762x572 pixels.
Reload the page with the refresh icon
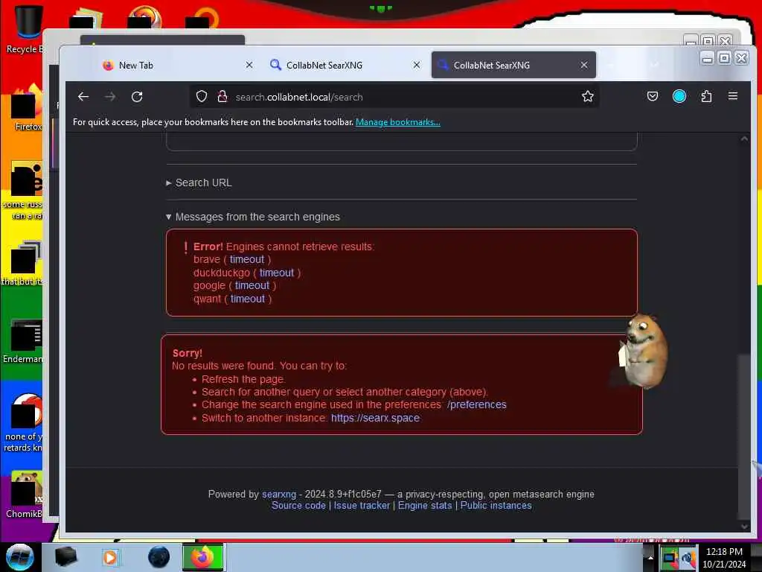(137, 97)
